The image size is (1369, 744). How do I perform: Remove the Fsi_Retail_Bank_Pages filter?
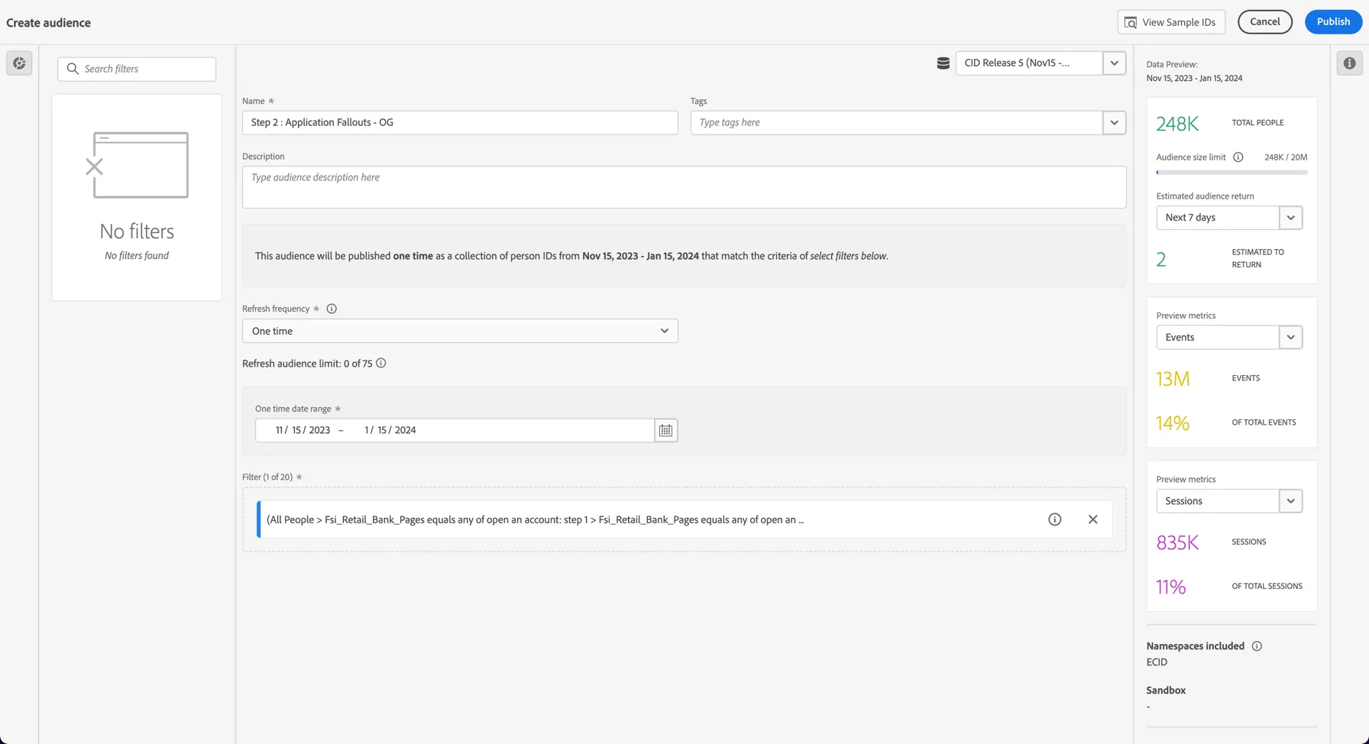tap(1092, 519)
